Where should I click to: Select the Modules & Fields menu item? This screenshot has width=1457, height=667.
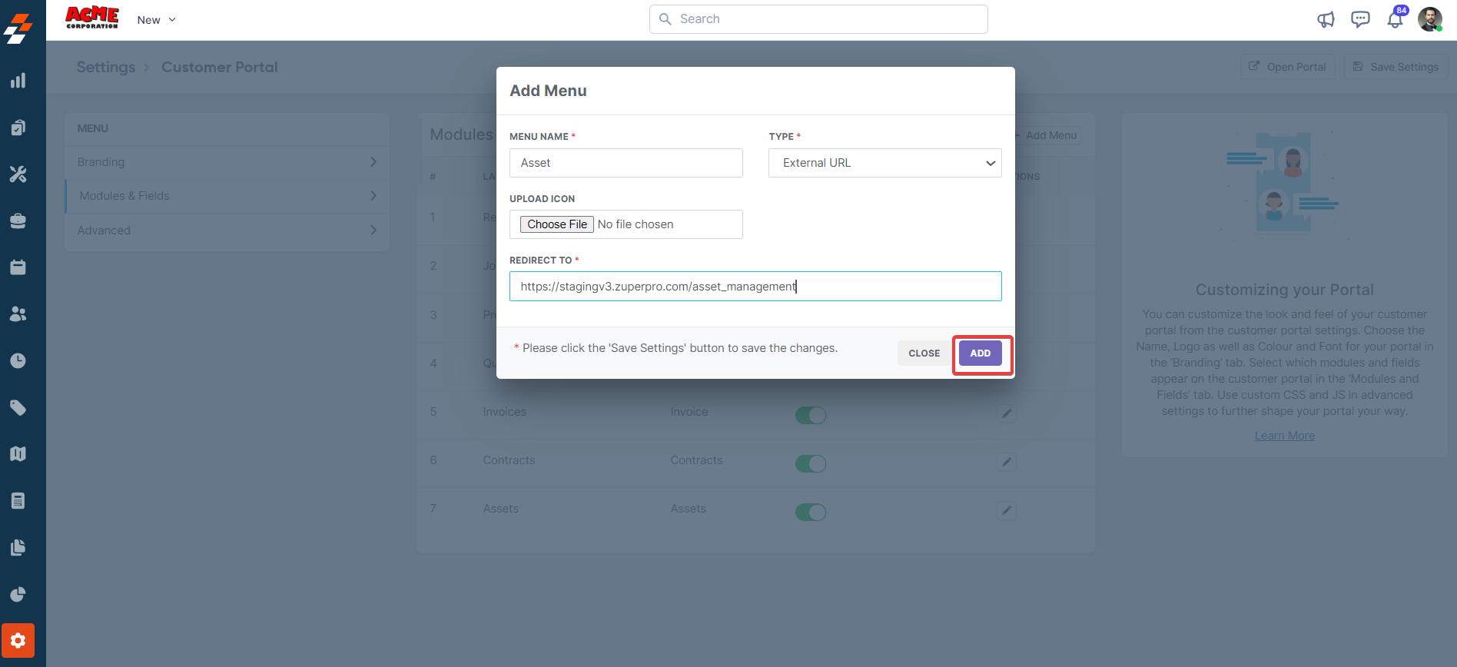[x=227, y=196]
